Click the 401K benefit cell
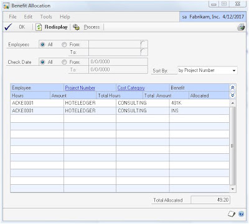The image size is (249, 224). point(199,103)
